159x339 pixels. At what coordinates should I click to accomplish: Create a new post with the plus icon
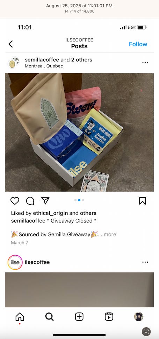[x=79, y=317]
